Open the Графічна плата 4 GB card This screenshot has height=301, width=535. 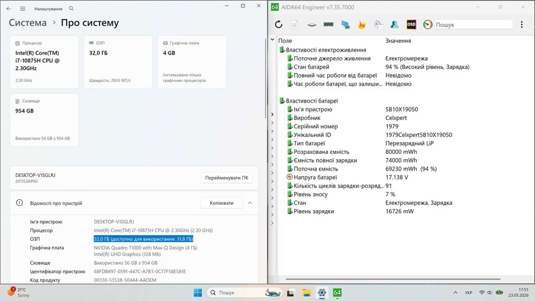[x=192, y=61]
